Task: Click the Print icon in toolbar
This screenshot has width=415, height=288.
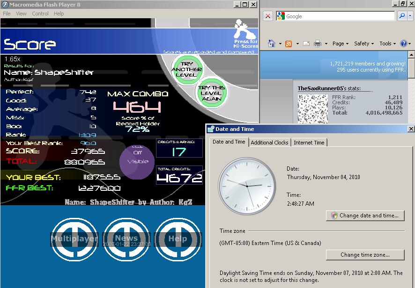Action: [x=317, y=43]
